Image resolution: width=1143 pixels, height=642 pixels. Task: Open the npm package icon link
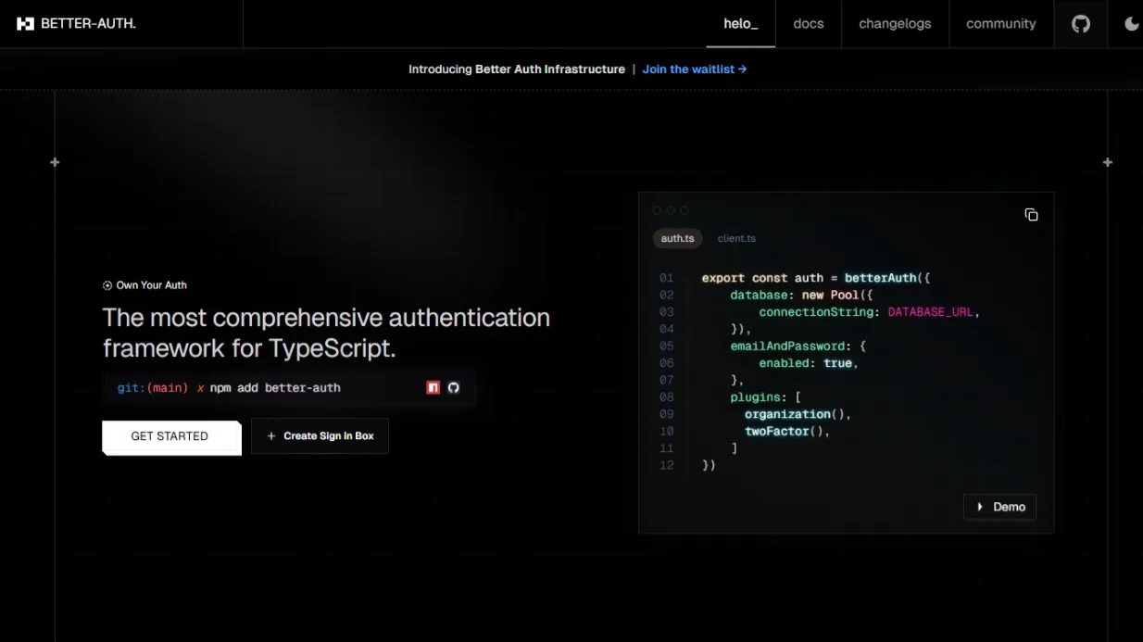coord(433,387)
